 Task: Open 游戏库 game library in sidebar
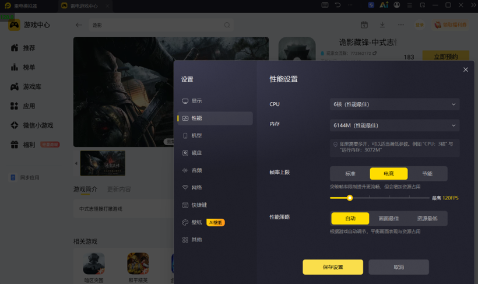coord(26,87)
